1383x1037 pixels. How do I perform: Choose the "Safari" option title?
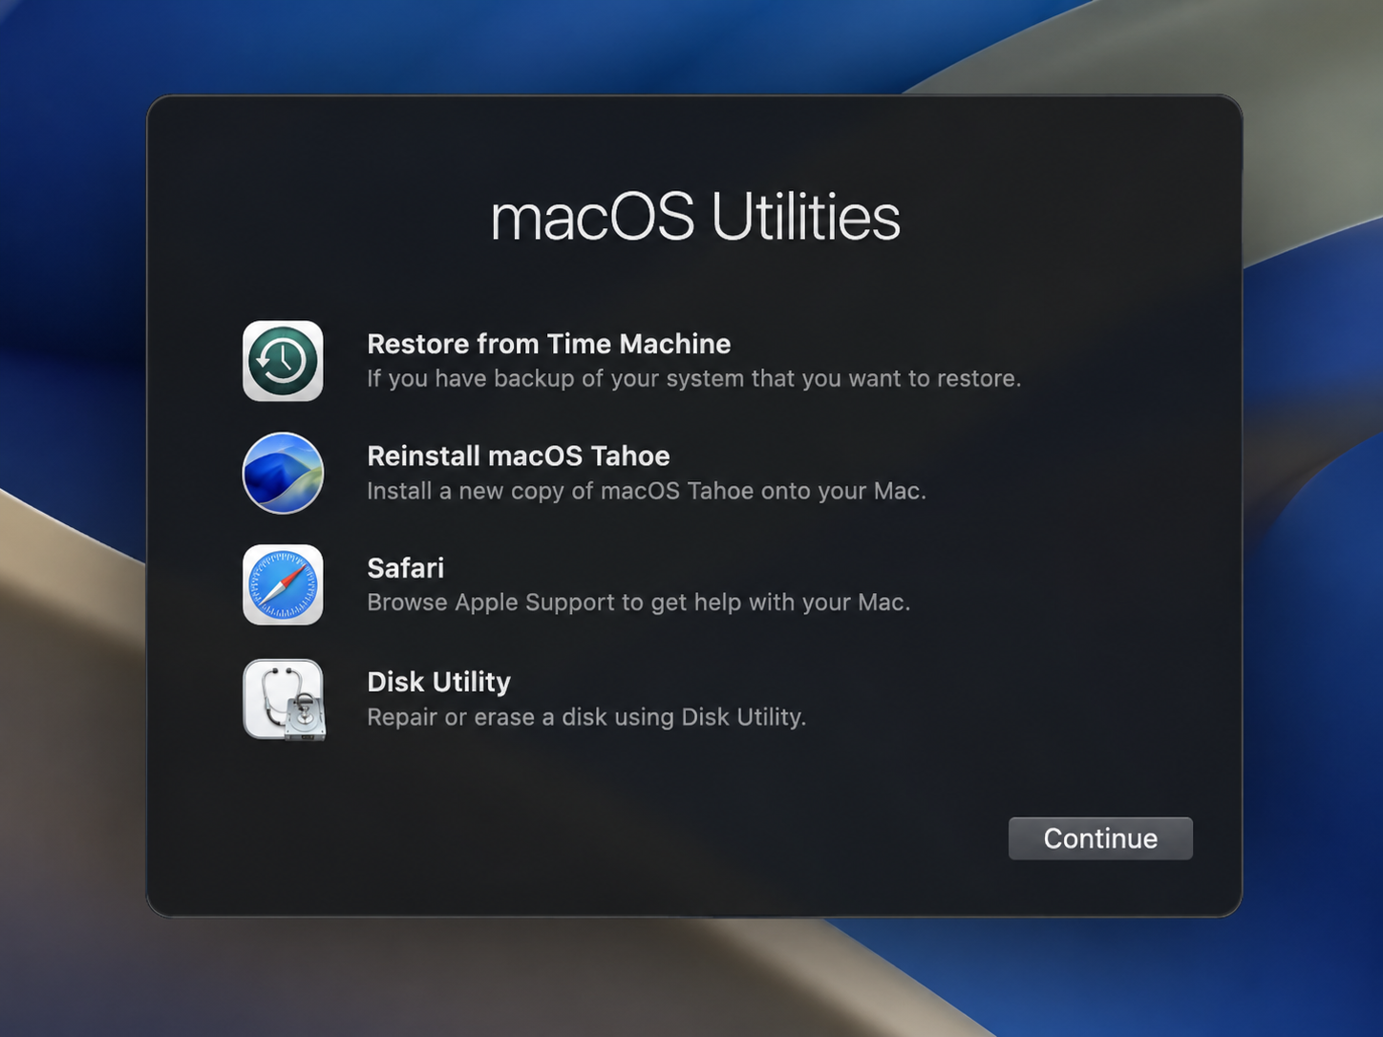point(406,568)
